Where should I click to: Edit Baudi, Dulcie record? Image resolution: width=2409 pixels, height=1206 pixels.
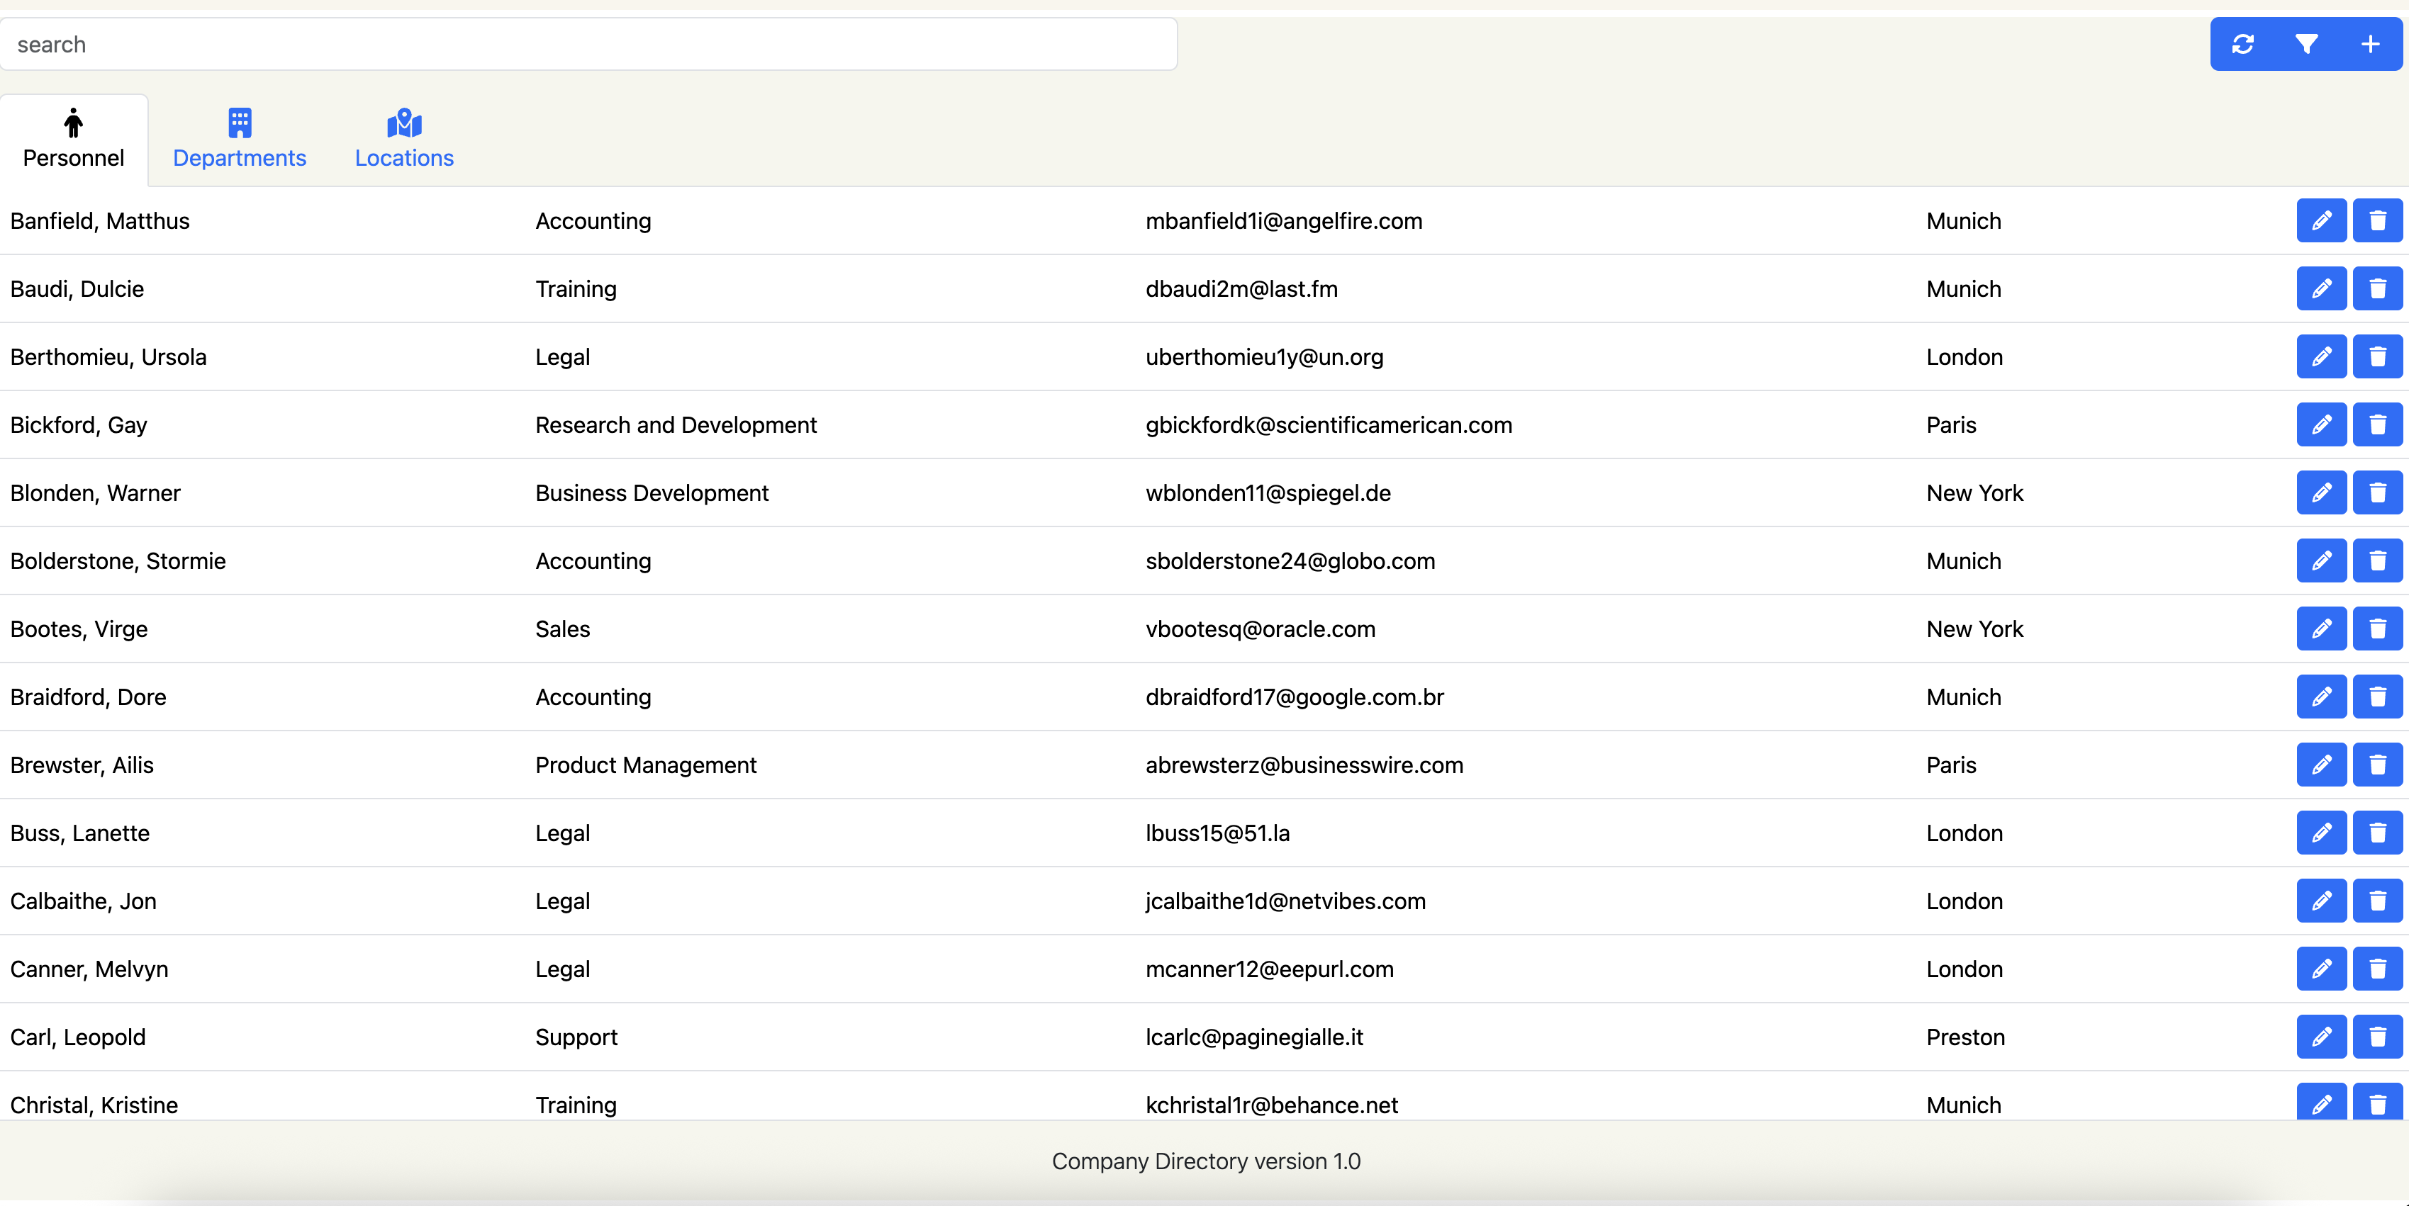coord(2321,289)
